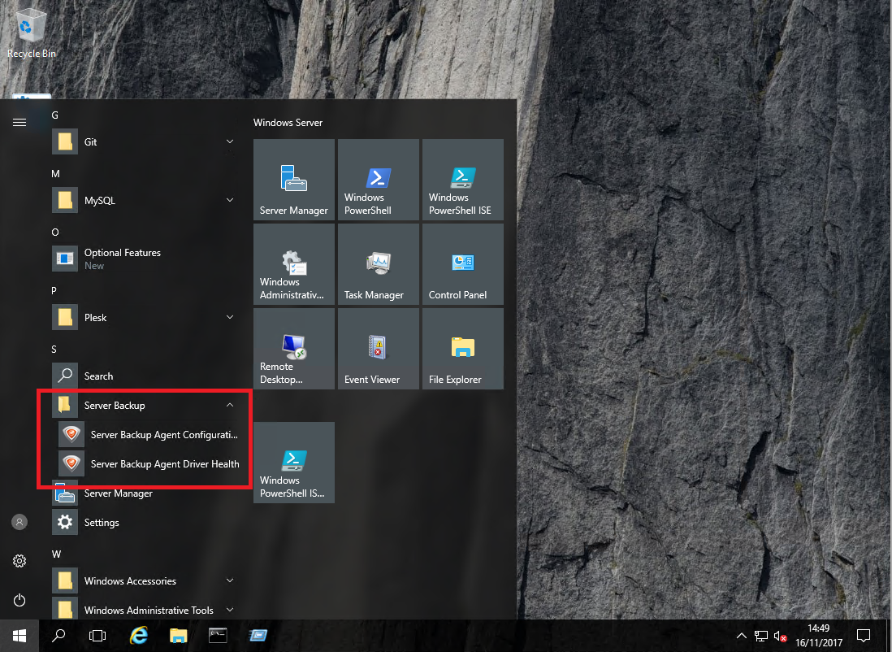Launch the lower Windows PowerShell IS... tile
Viewport: 892px width, 652px height.
point(293,463)
